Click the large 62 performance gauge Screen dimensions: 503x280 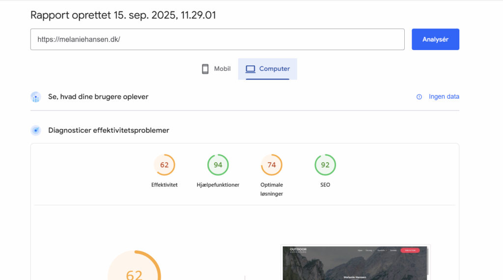coord(134,265)
